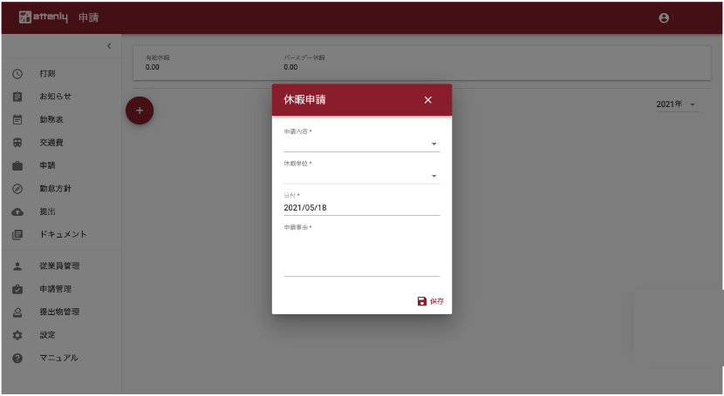Open the 勤務表 menu item
Viewport: 724px width, 396px height.
[61, 120]
